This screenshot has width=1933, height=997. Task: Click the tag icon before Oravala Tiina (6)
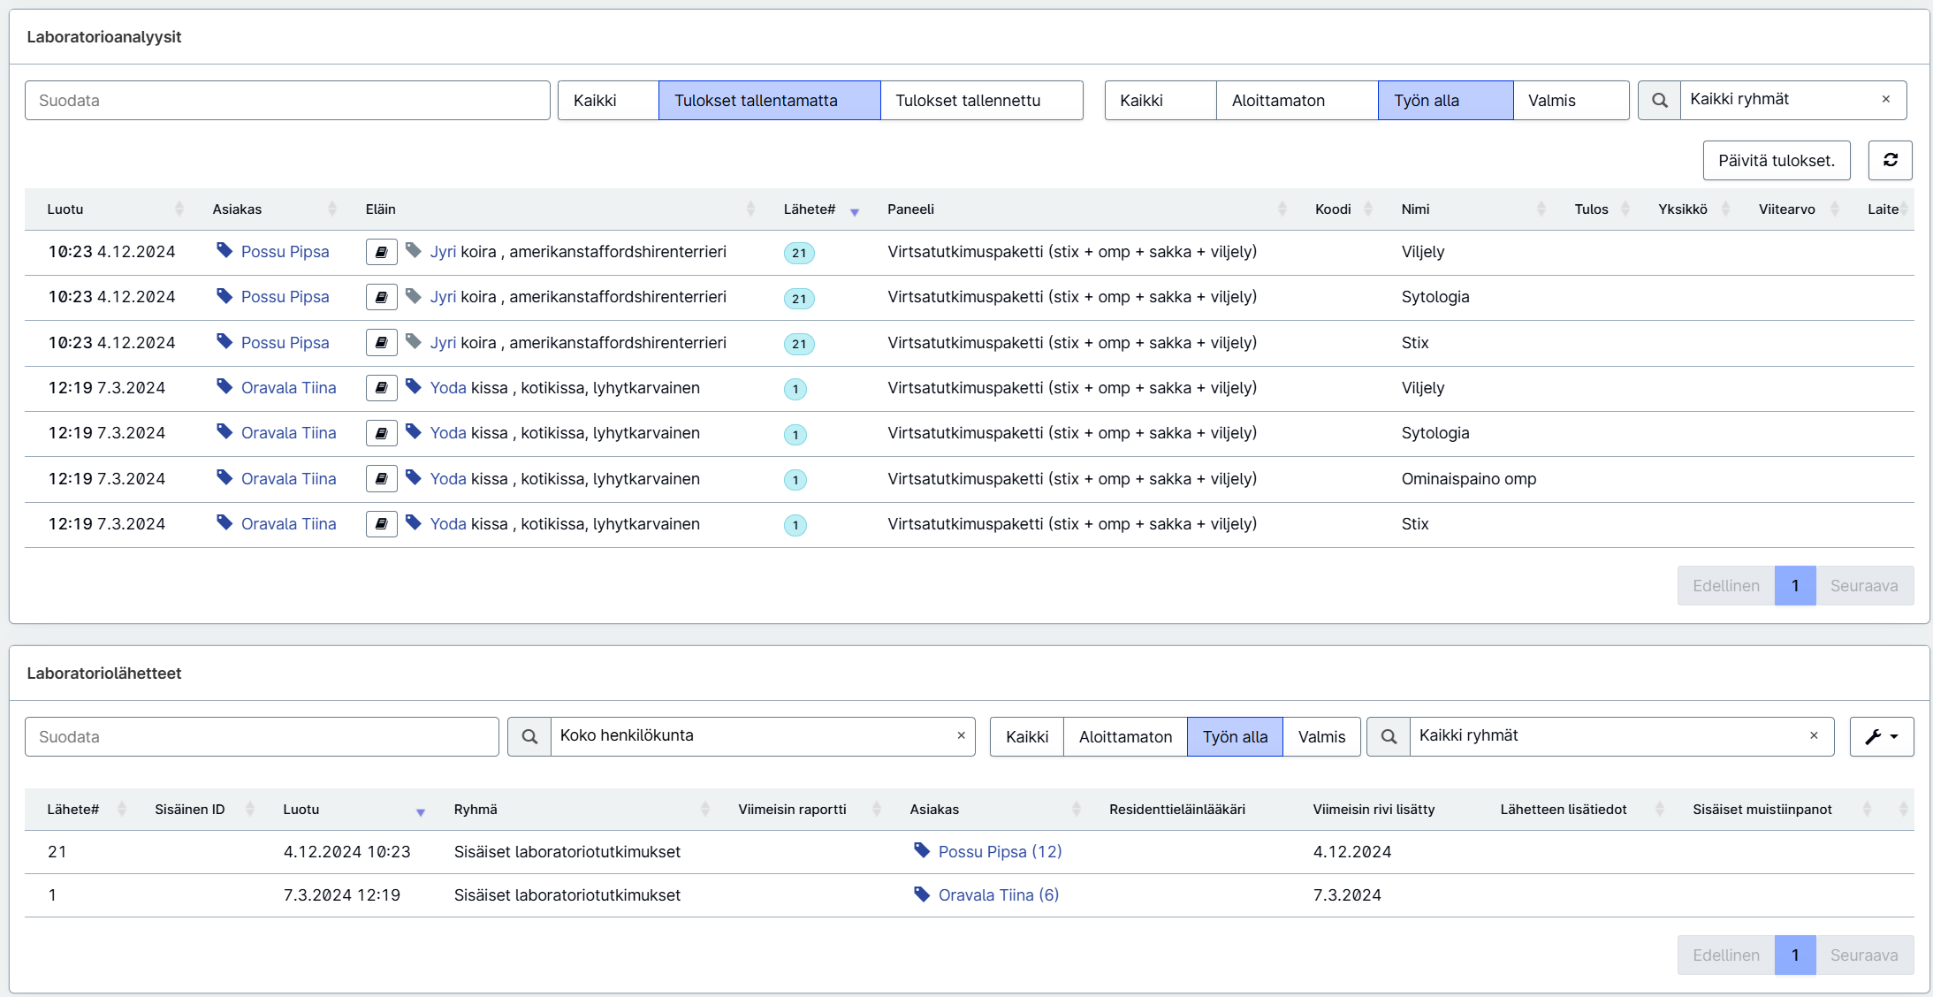click(x=922, y=894)
